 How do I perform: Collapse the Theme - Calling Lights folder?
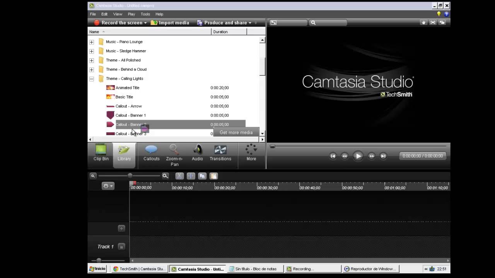coord(92,79)
